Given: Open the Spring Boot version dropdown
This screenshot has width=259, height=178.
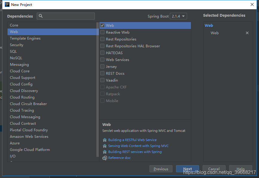Looking at the screenshot, I should pos(178,16).
